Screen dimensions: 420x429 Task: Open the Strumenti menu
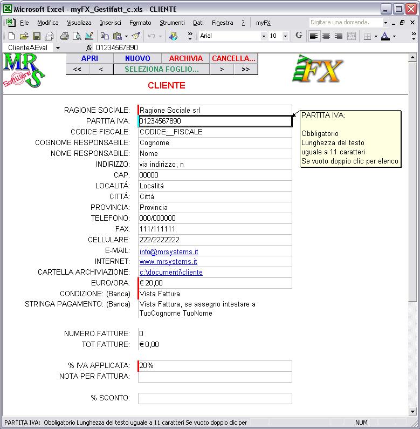point(172,23)
